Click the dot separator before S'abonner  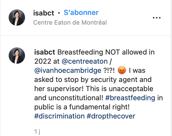tap(59, 13)
